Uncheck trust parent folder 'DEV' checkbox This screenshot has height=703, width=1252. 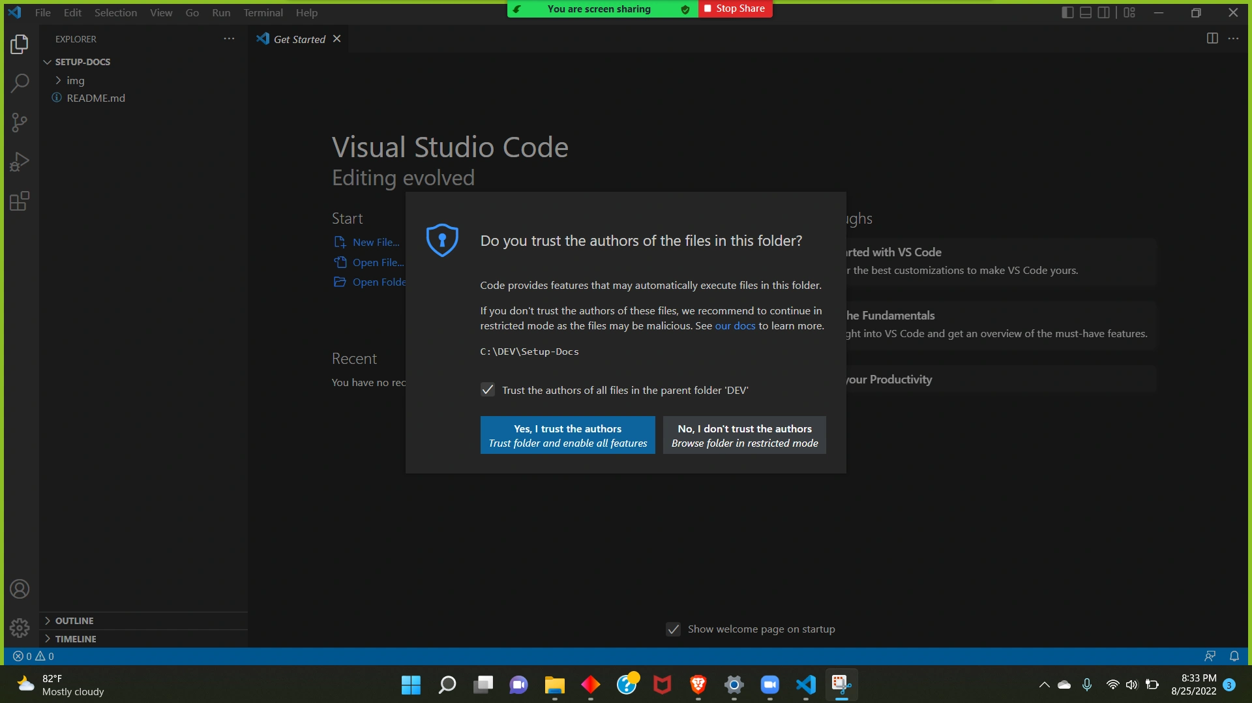click(488, 390)
